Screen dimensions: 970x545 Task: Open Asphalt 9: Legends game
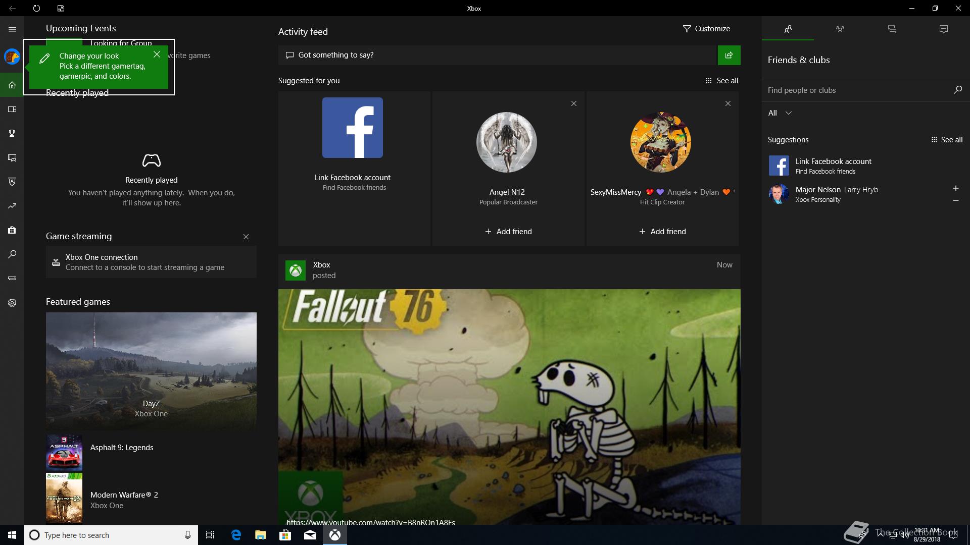[151, 453]
